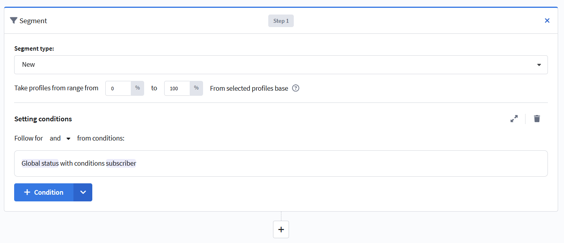The width and height of the screenshot is (564, 243).
Task: Delete conditions with the trash icon
Action: [537, 119]
